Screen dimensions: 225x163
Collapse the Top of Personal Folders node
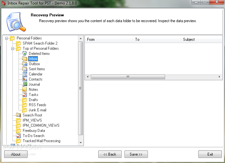(12, 49)
